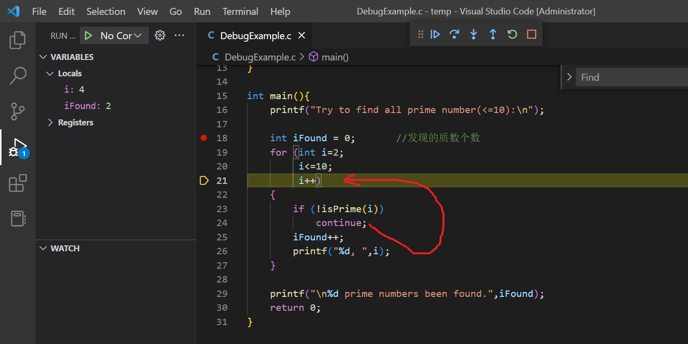Click the 'RUN ...' sidebar title
The width and height of the screenshot is (688, 344).
click(63, 36)
